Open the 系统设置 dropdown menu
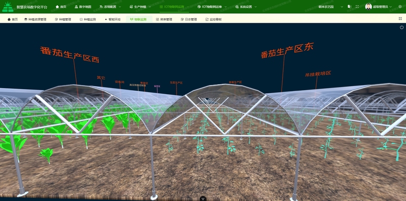 tap(246, 7)
